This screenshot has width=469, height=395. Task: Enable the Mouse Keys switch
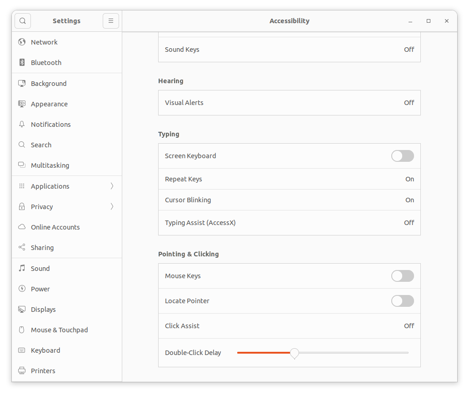click(x=403, y=276)
